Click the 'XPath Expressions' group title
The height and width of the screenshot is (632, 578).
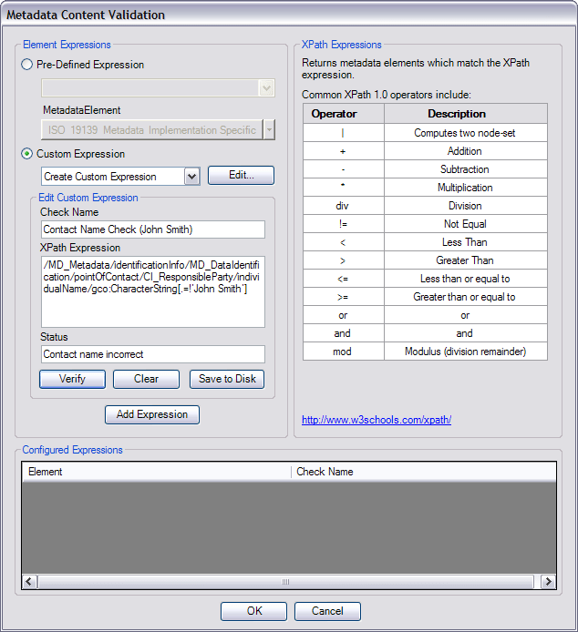pos(342,45)
